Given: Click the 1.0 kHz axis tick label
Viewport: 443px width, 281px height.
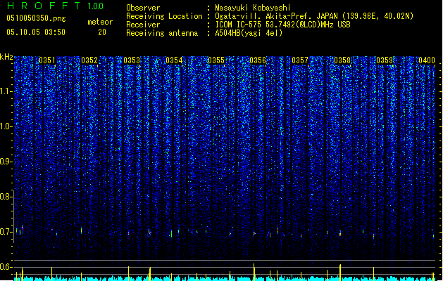Looking at the screenshot, I should (x=6, y=126).
